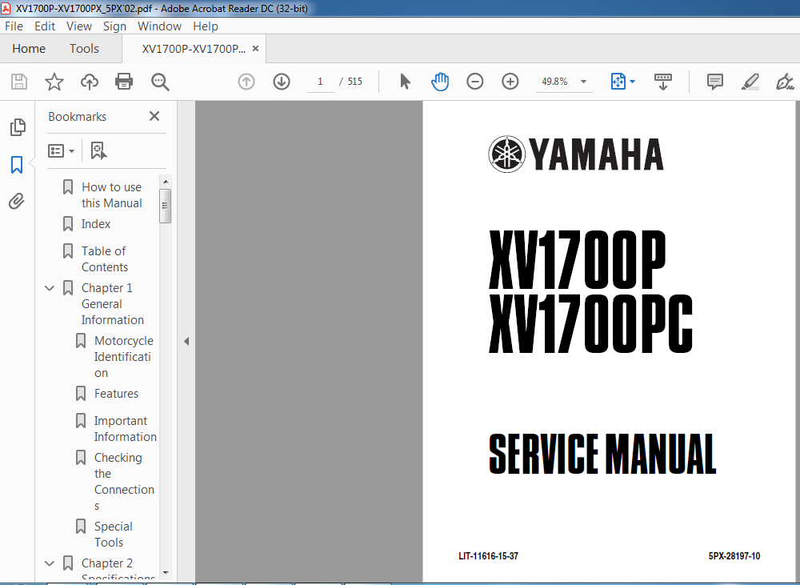The image size is (800, 585).
Task: Go to next page arrow
Action: [x=282, y=82]
